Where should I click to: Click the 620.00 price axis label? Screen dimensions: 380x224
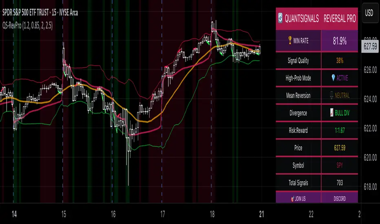click(370, 157)
